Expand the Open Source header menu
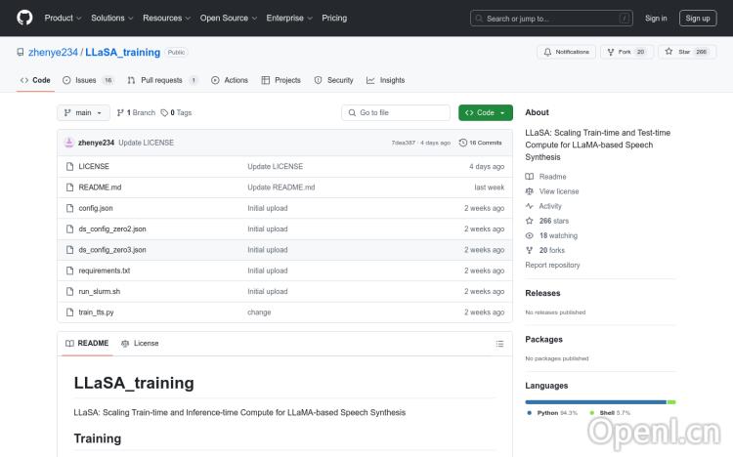733x457 pixels. tap(228, 18)
